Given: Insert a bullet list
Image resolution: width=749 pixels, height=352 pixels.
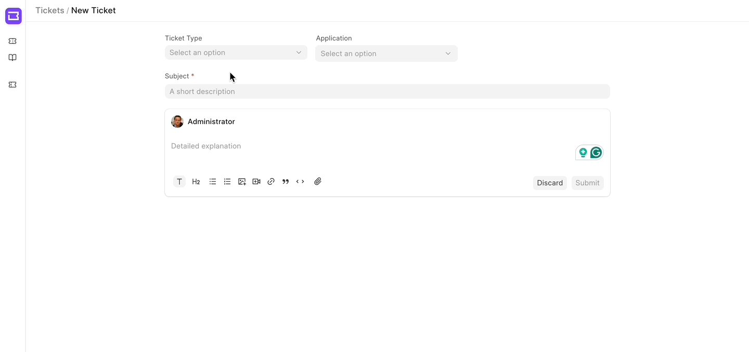Looking at the screenshot, I should pos(213,182).
